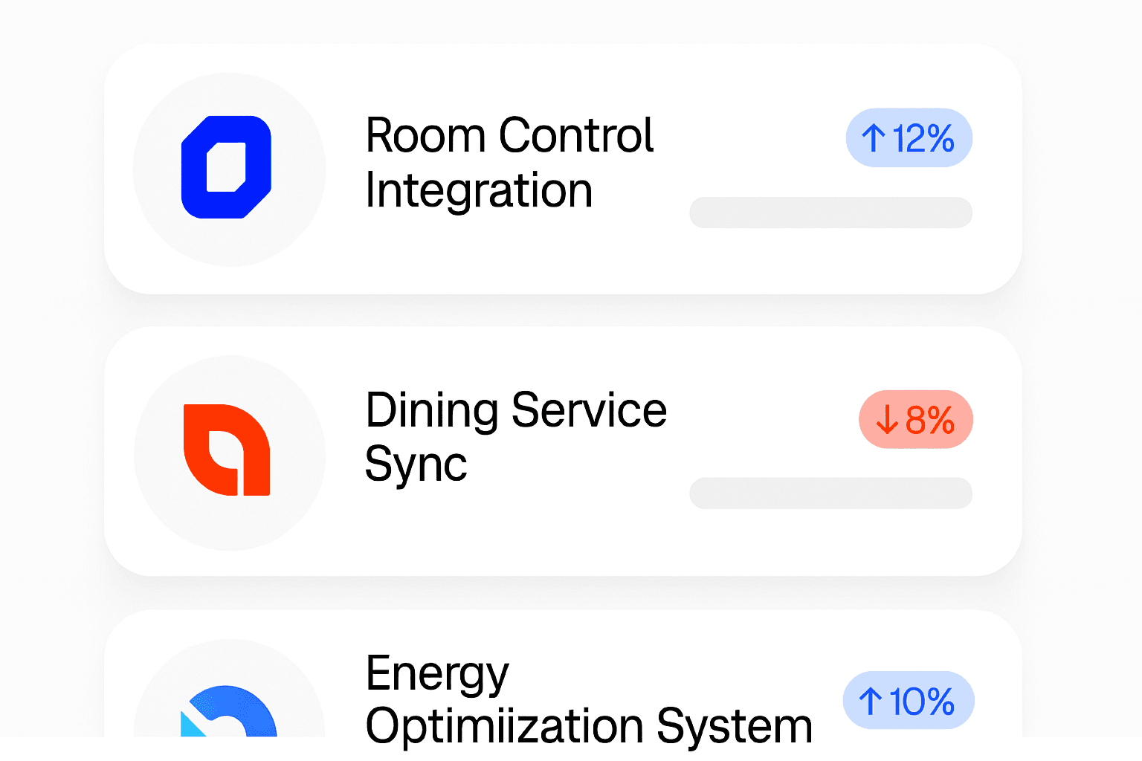Click the up-arrow inside the 10% badge

(871, 700)
